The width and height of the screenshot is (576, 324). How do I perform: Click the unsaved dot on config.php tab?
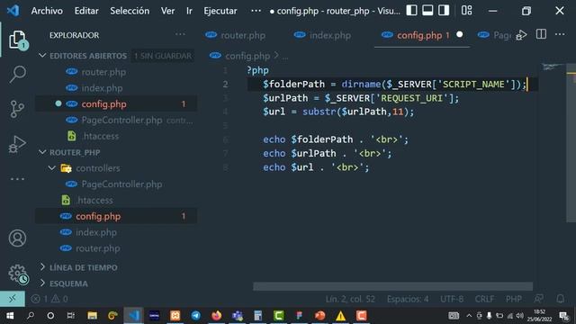[460, 34]
